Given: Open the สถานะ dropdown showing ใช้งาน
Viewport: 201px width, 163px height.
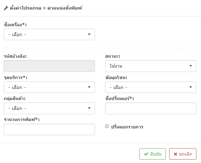Looking at the screenshot, I should pyautogui.click(x=151, y=66).
